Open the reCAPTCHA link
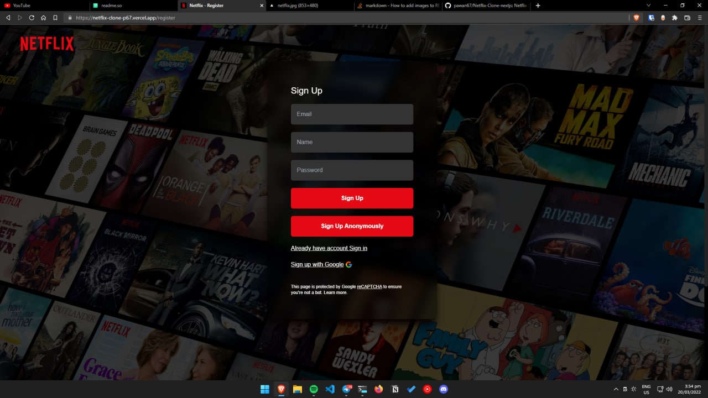The image size is (708, 398). point(369,287)
